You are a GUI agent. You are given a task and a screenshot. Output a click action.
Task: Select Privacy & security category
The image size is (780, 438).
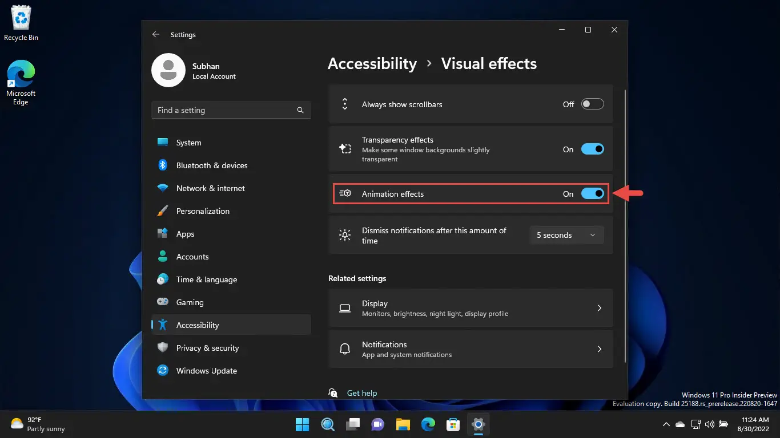(231, 348)
